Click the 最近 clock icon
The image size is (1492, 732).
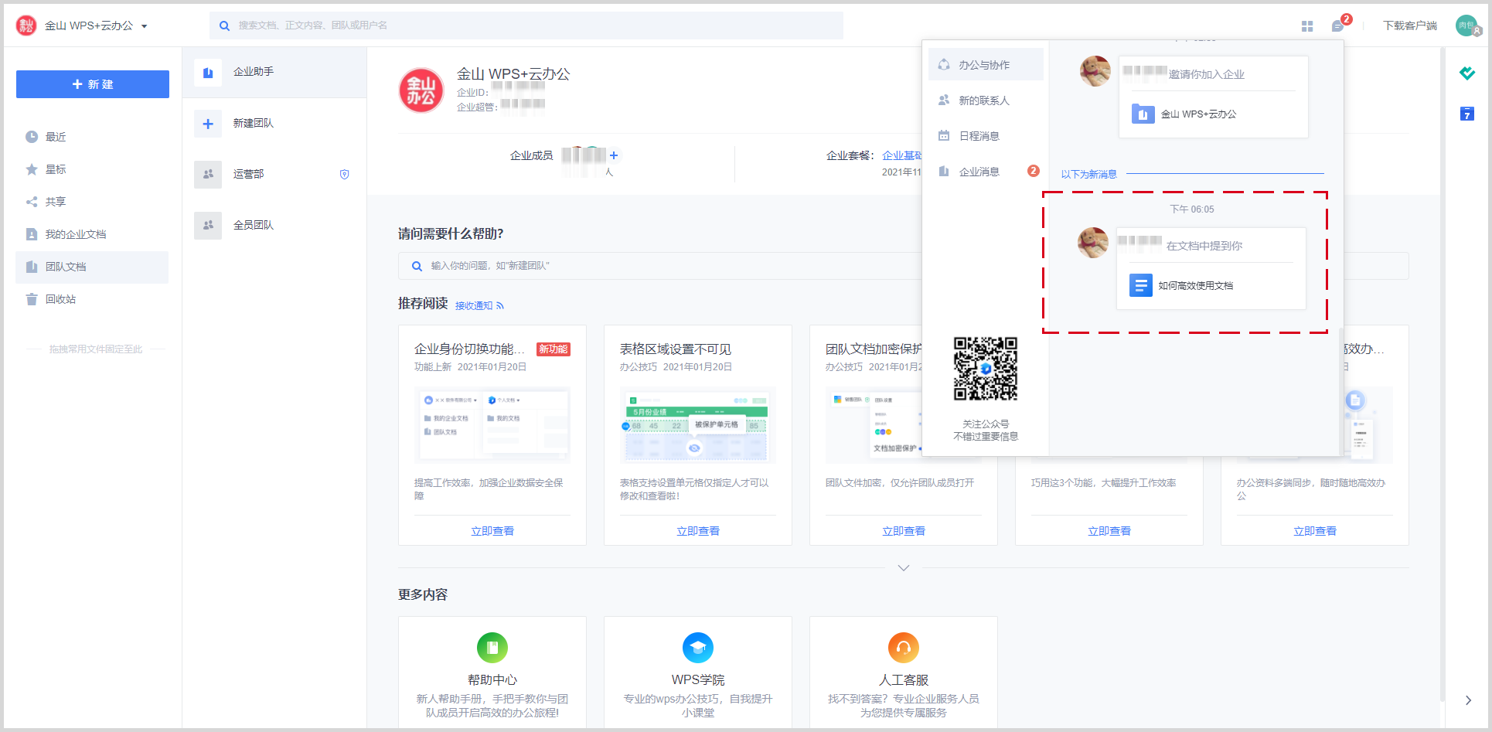click(x=32, y=137)
